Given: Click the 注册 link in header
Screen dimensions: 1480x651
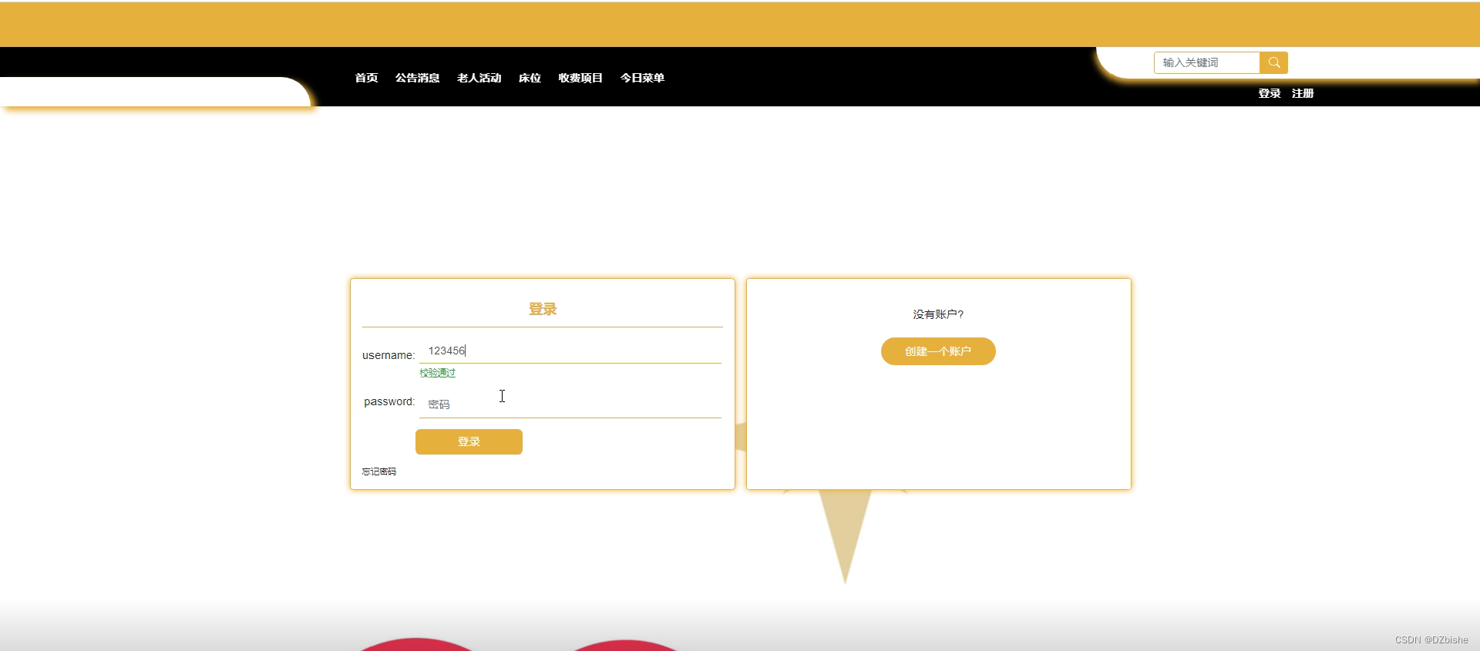Looking at the screenshot, I should click(1303, 93).
